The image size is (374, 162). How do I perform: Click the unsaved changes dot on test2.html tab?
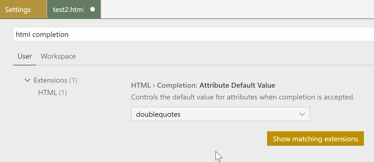[93, 9]
